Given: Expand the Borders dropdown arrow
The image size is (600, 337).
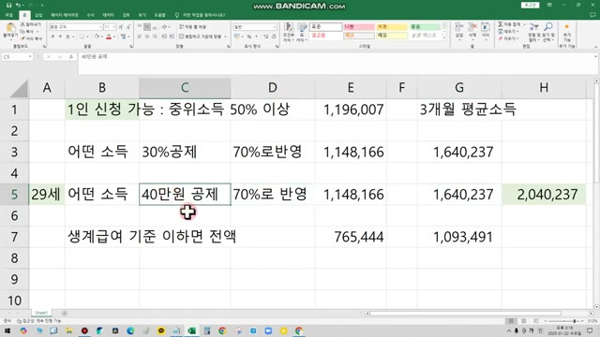Looking at the screenshot, I should tap(88, 37).
